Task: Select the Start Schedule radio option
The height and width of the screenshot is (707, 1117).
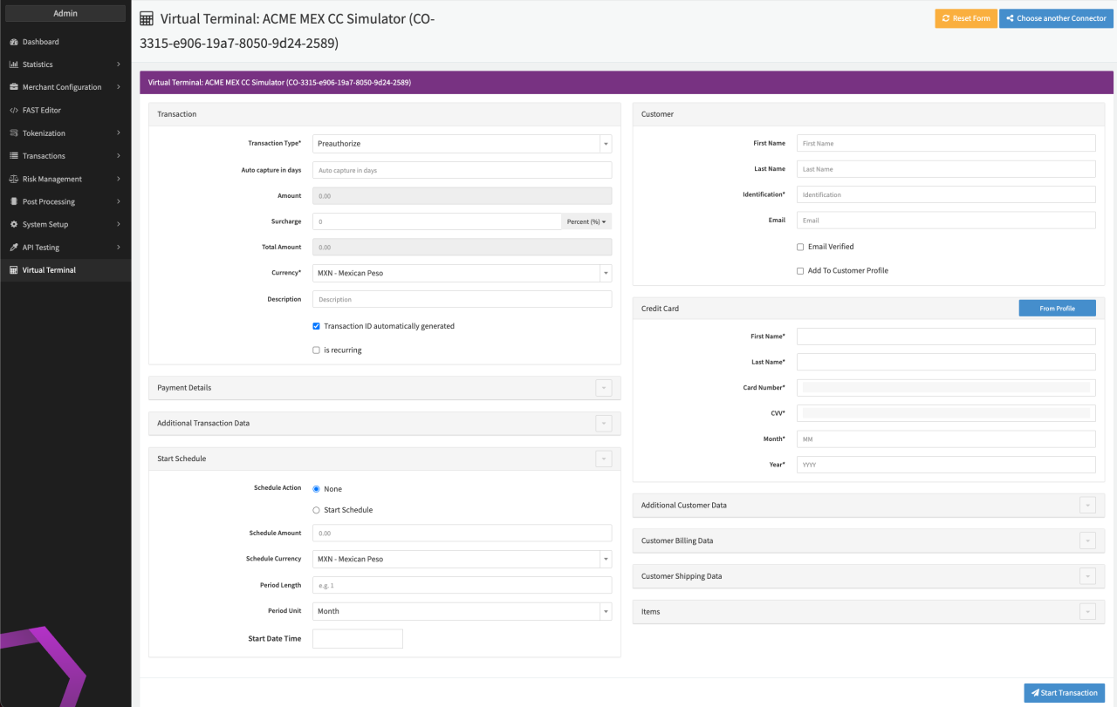Action: pyautogui.click(x=317, y=510)
